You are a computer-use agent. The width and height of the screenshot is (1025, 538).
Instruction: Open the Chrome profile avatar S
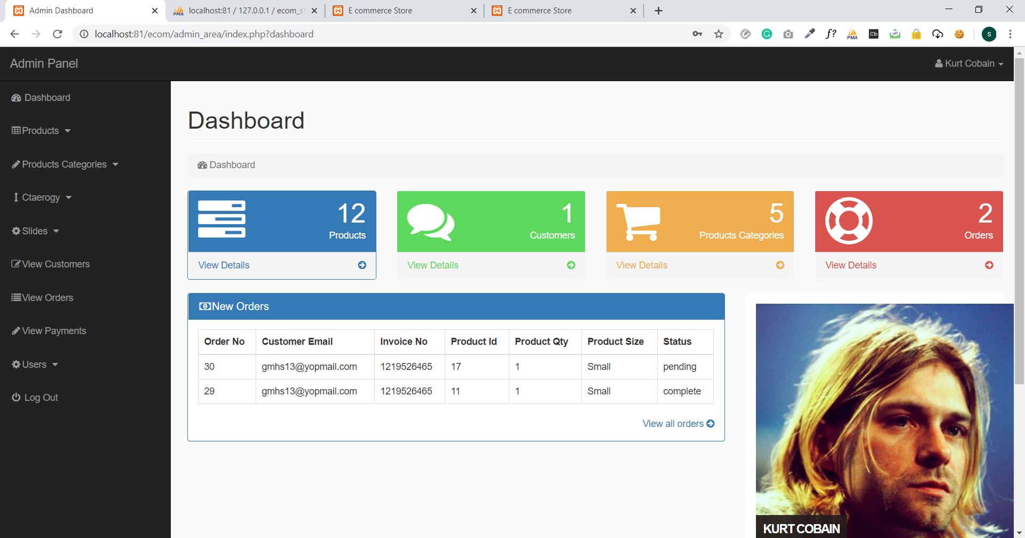tap(989, 34)
